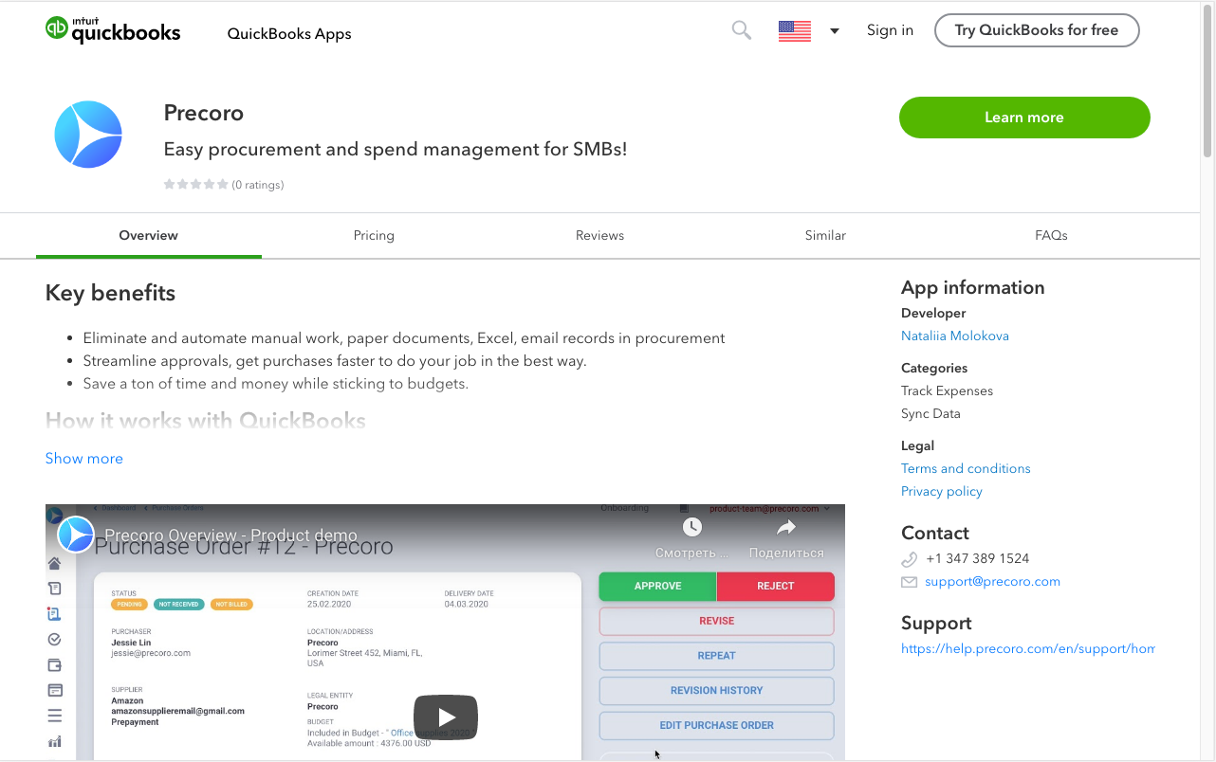Click the page vertical scrollbar thumb
The height and width of the screenshot is (762, 1216).
click(1207, 81)
